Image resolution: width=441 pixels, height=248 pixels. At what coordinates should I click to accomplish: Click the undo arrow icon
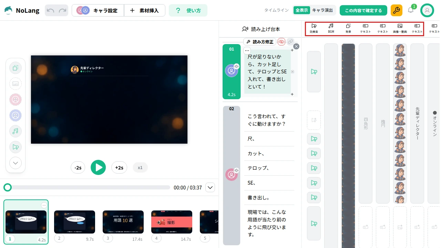[x=51, y=10]
